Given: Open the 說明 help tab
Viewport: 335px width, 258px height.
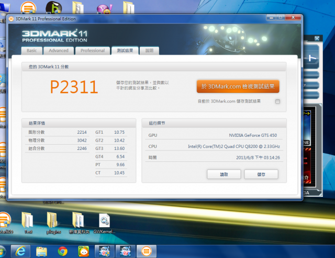Looking at the screenshot, I should coord(149,51).
